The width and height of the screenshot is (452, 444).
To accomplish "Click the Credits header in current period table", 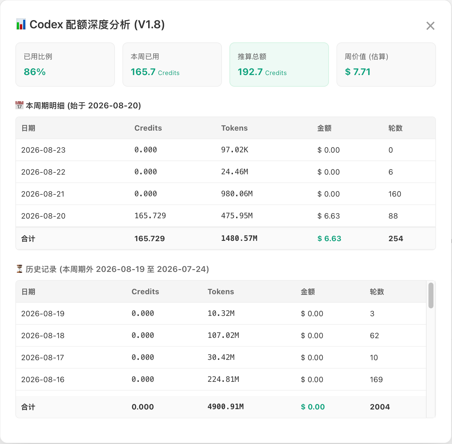I will click(148, 128).
